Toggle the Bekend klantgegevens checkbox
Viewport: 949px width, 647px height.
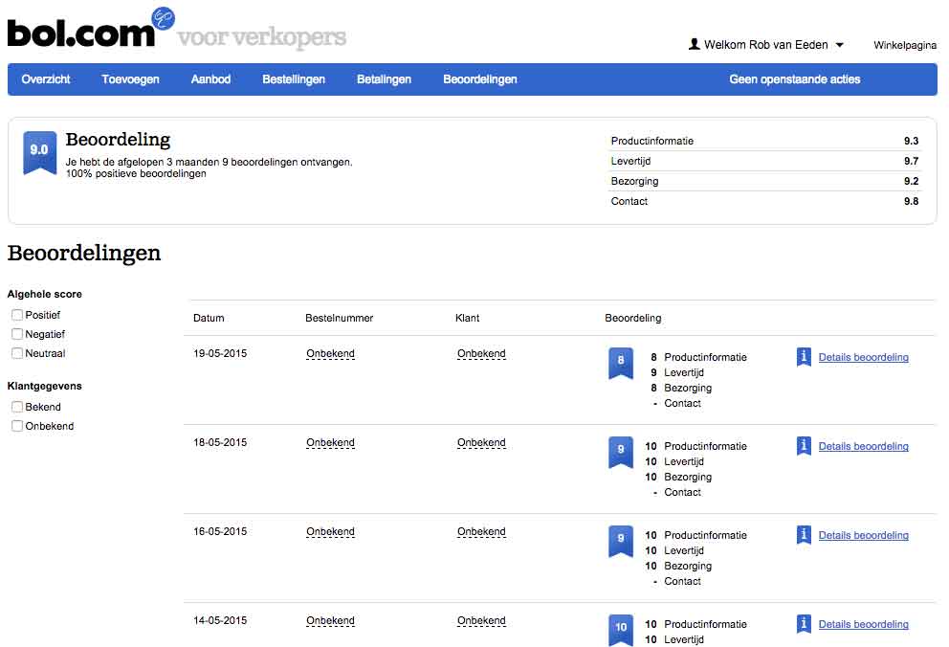17,407
